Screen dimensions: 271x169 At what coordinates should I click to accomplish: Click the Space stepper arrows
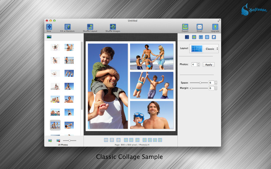(216, 83)
